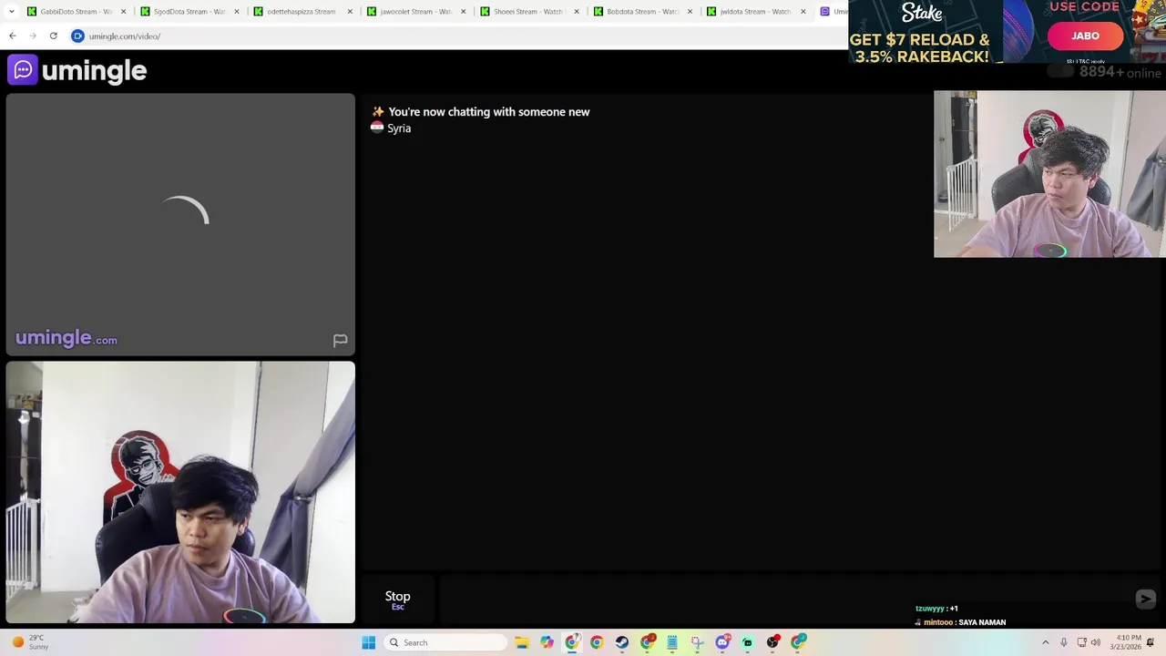The width and height of the screenshot is (1166, 656).
Task: Click the microphone tray icon
Action: click(1063, 642)
